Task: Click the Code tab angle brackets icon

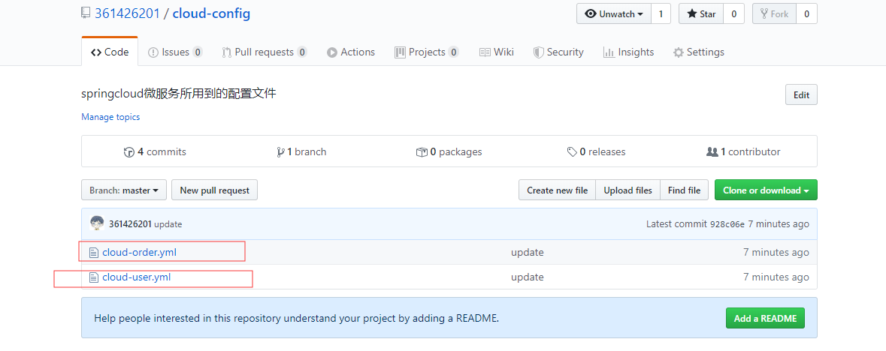Action: pyautogui.click(x=96, y=52)
